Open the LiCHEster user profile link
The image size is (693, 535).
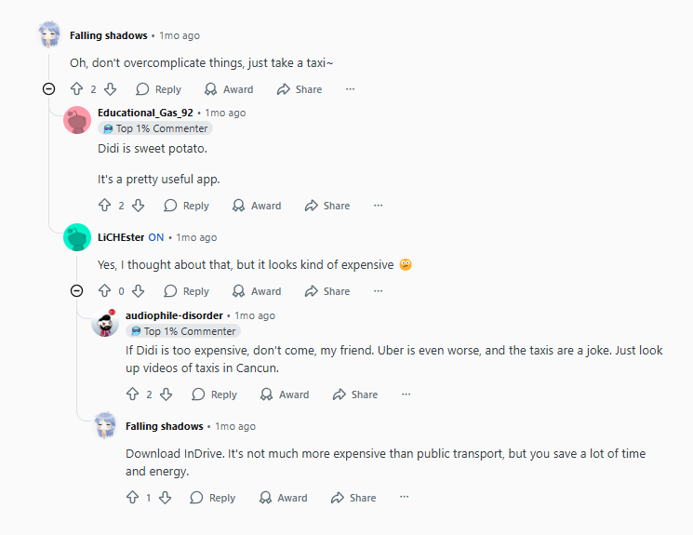tap(121, 237)
